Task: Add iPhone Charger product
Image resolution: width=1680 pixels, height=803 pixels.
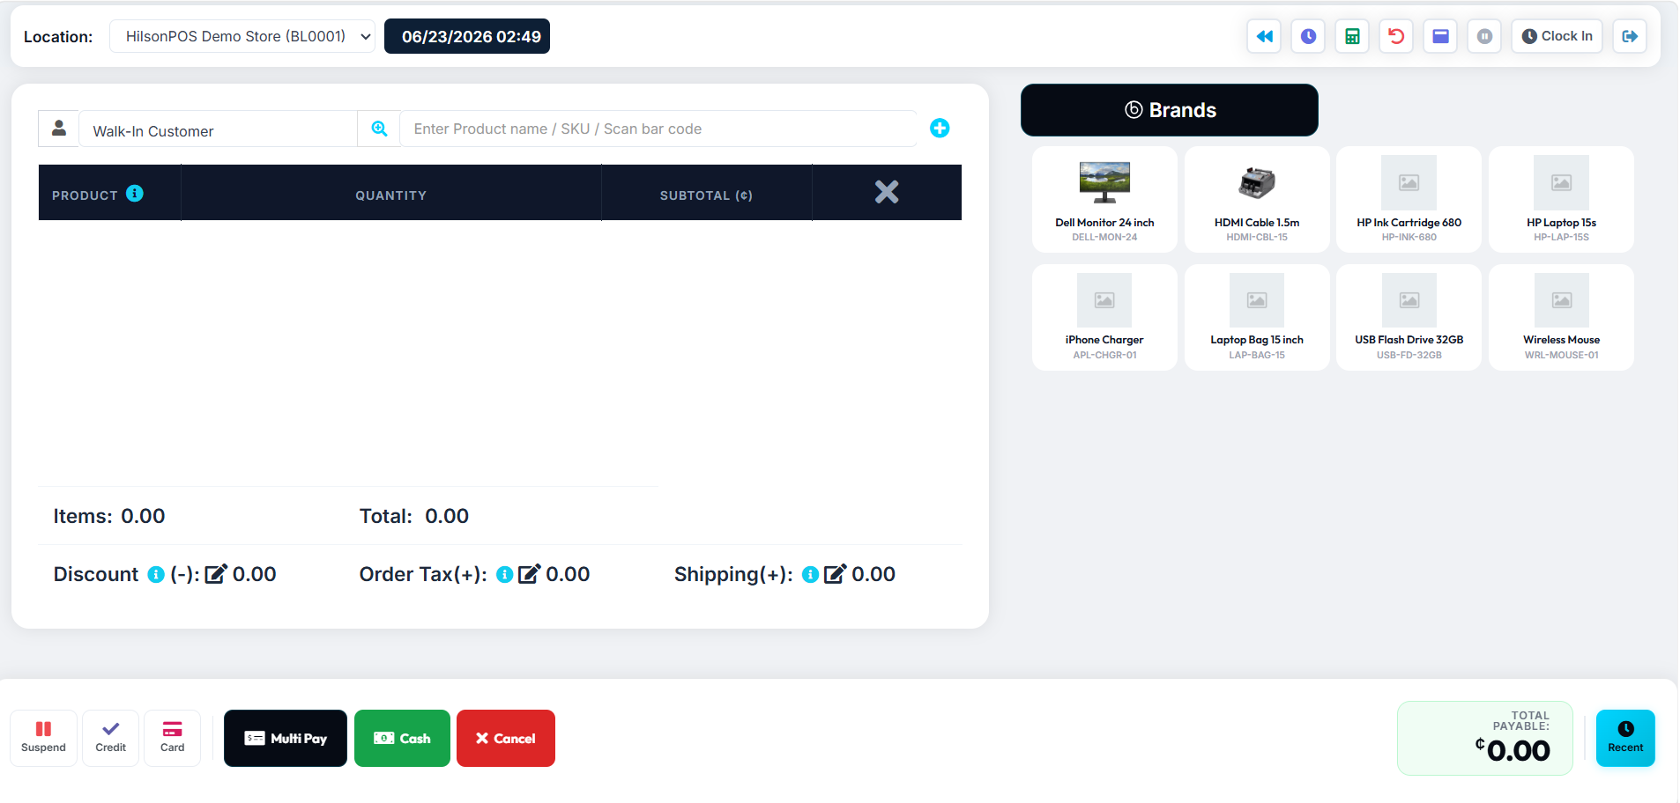Action: coord(1104,317)
